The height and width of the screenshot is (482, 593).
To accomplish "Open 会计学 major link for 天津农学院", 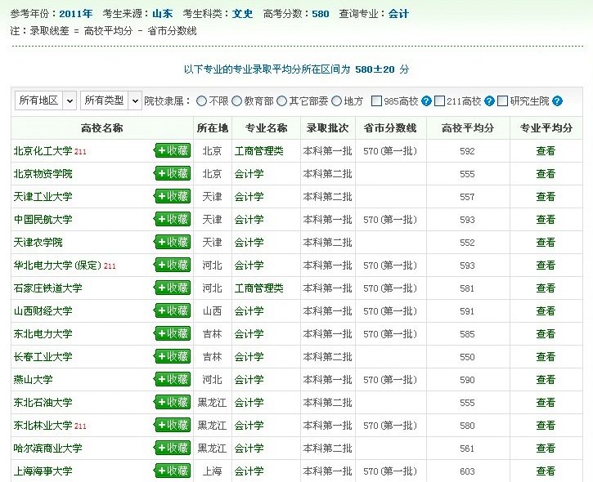I will click(x=249, y=243).
